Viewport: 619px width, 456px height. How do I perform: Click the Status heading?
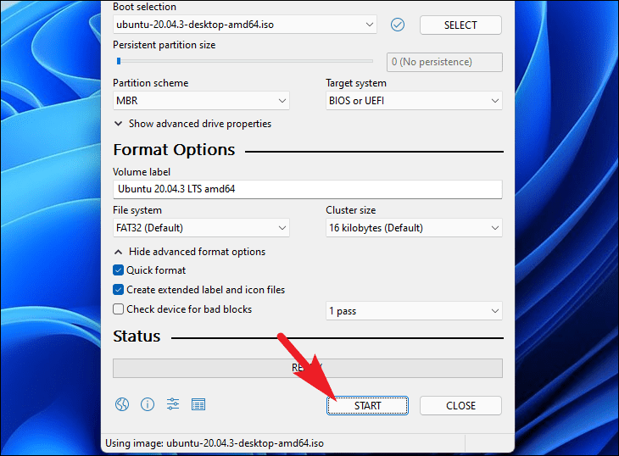point(137,336)
